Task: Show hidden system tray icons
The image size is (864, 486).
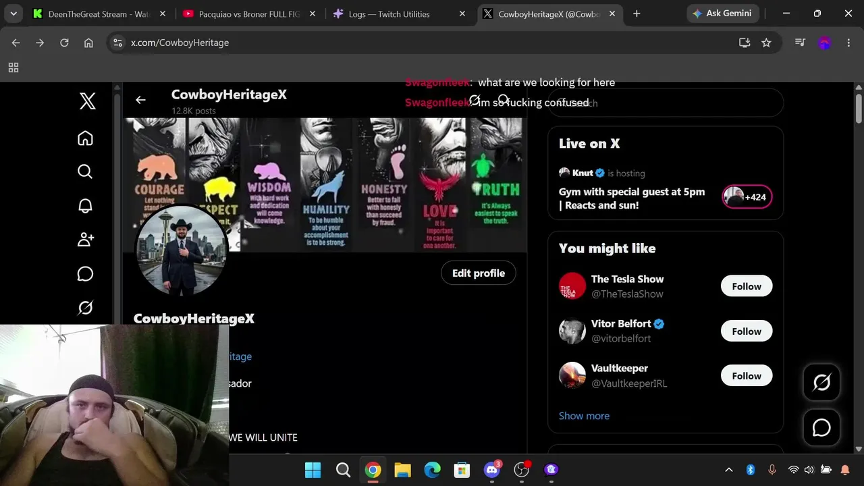Action: (x=728, y=470)
